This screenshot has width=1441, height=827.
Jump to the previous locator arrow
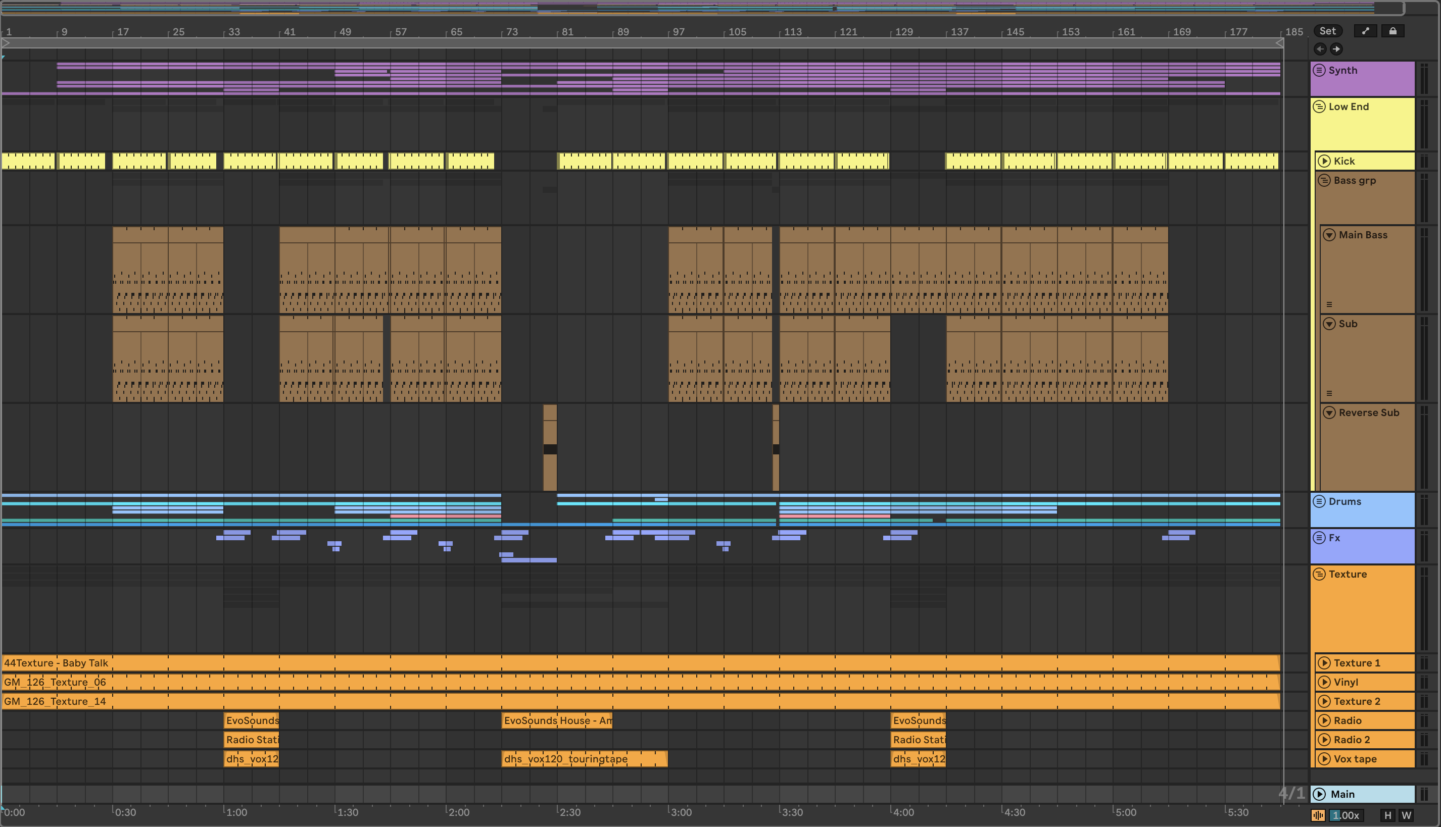(1320, 49)
